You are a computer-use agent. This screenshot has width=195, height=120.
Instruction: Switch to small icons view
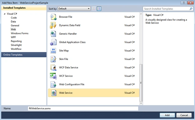pyautogui.click(x=94, y=8)
